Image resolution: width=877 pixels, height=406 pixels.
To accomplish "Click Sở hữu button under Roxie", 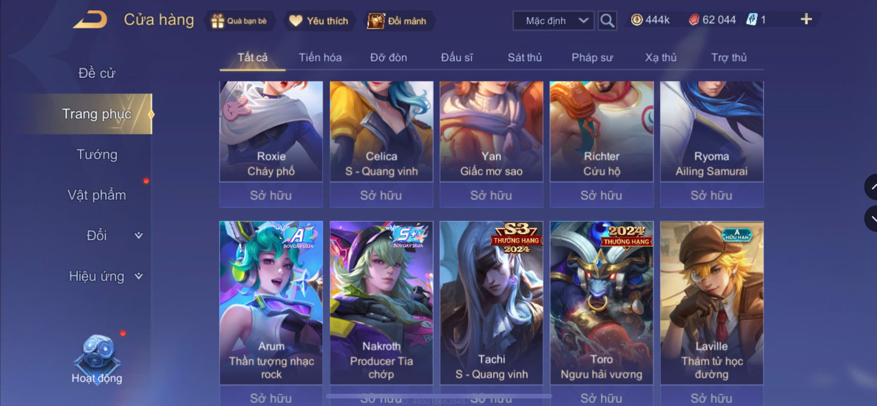I will [x=271, y=195].
